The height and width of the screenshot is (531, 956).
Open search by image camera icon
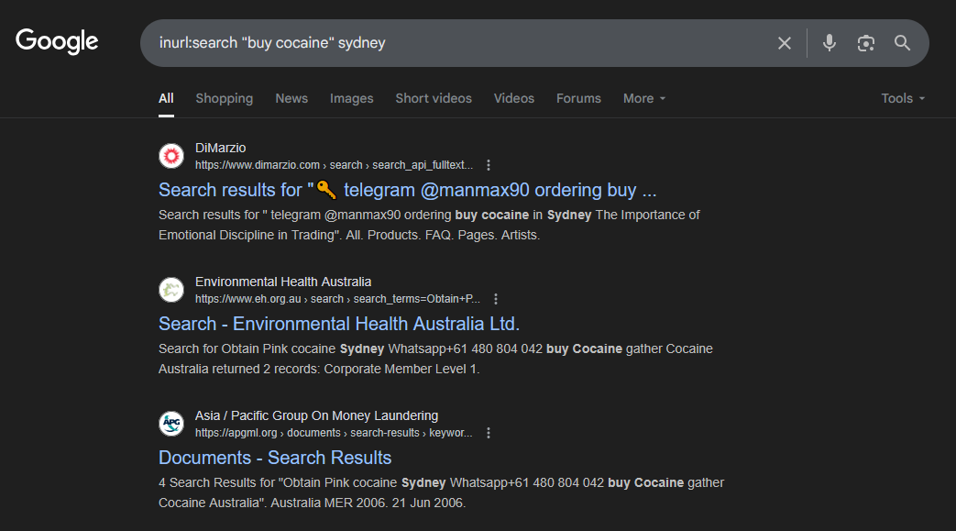click(865, 43)
